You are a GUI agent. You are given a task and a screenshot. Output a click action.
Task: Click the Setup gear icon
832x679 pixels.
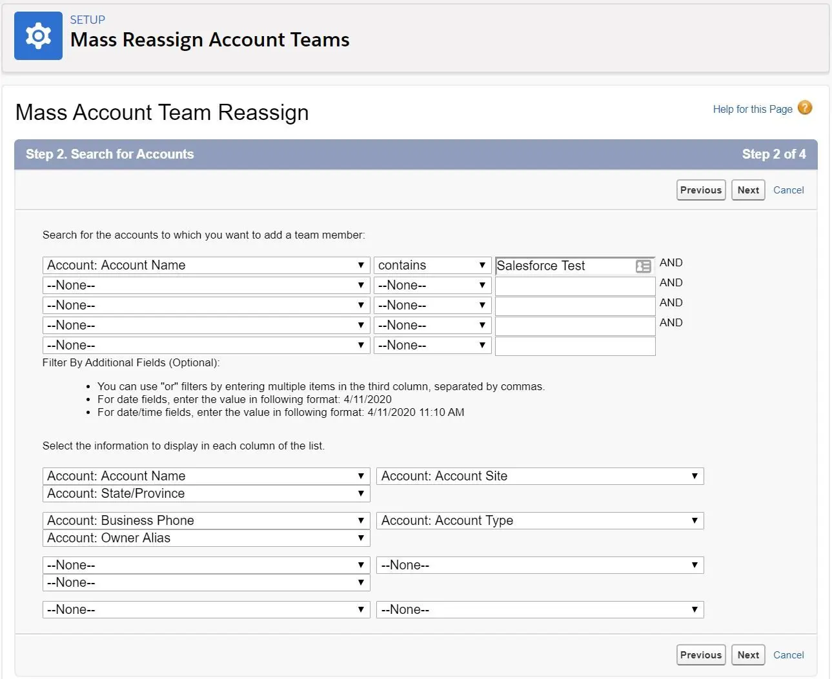pos(38,35)
